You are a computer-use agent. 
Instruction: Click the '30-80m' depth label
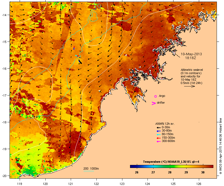pyautogui.click(x=167, y=131)
